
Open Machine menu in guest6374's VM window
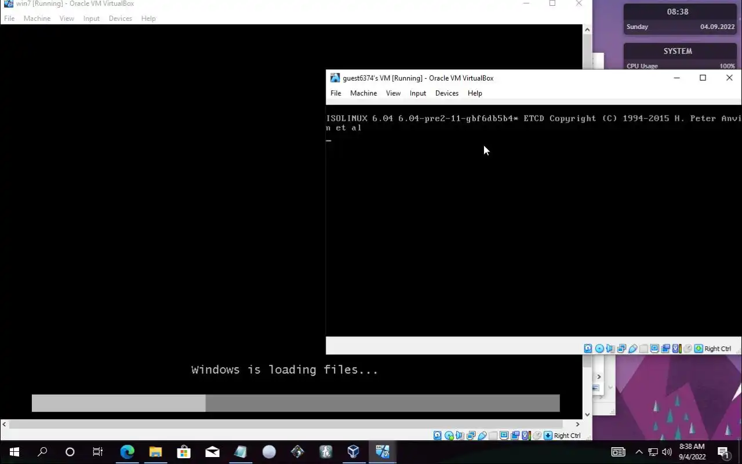point(363,93)
